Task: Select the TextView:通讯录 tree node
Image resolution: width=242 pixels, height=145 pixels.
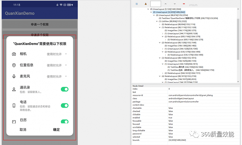Action: [185, 67]
